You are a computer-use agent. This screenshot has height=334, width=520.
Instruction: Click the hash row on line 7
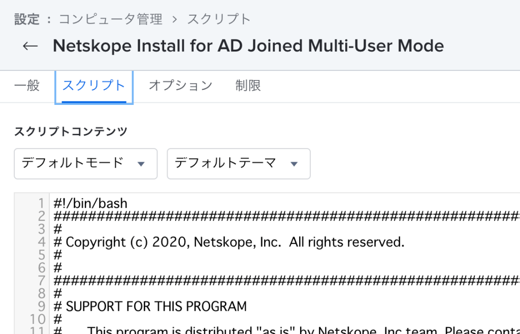pos(286,281)
